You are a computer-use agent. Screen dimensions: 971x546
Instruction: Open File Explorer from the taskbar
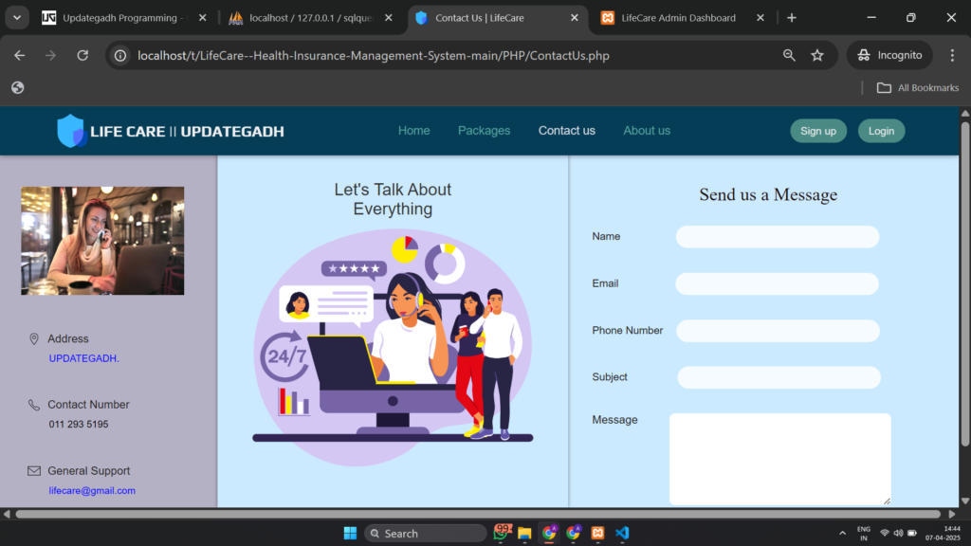(x=525, y=533)
